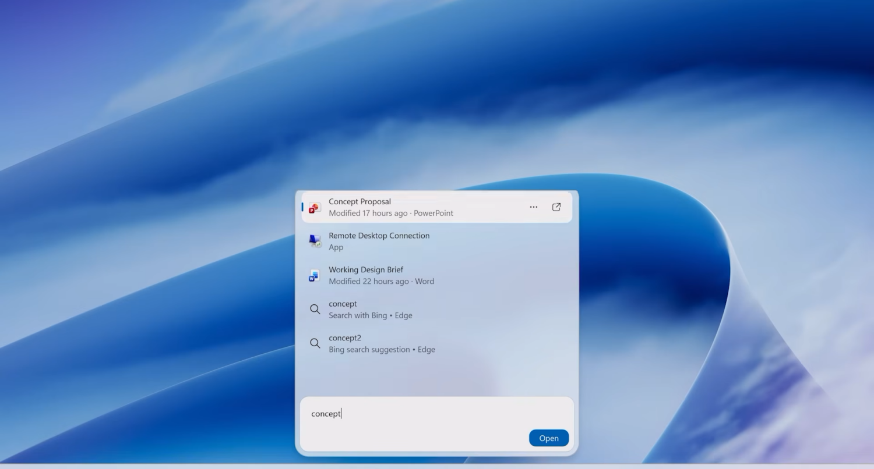Select the 'Remote Desktop Connection' result title

pyautogui.click(x=379, y=236)
